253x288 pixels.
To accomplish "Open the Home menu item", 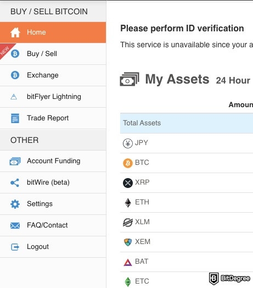I will tap(53, 32).
